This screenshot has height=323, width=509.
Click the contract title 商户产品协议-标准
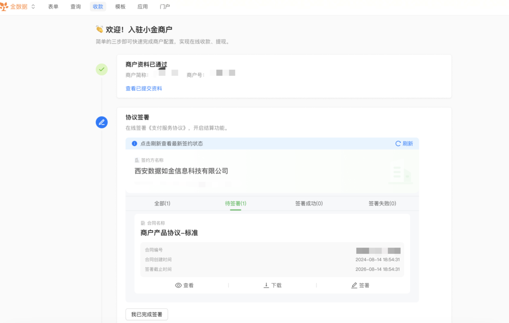(x=169, y=233)
